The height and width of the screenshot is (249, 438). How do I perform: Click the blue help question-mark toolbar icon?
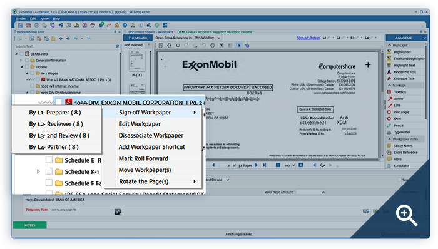pyautogui.click(x=125, y=25)
